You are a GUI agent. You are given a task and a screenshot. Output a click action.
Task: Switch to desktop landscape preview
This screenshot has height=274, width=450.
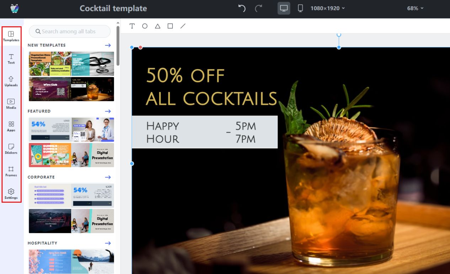tap(284, 8)
